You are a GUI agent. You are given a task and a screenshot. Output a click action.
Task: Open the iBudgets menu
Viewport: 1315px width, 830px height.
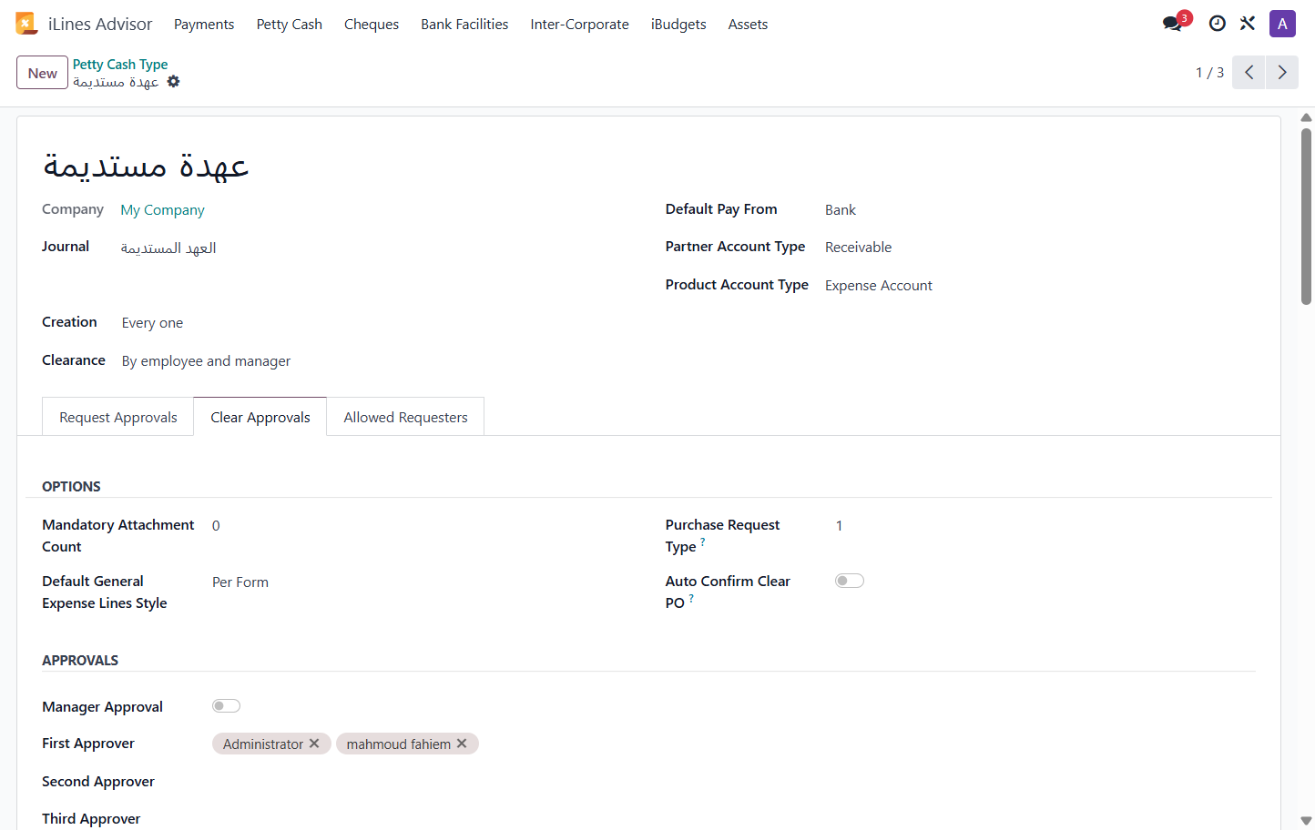[678, 25]
